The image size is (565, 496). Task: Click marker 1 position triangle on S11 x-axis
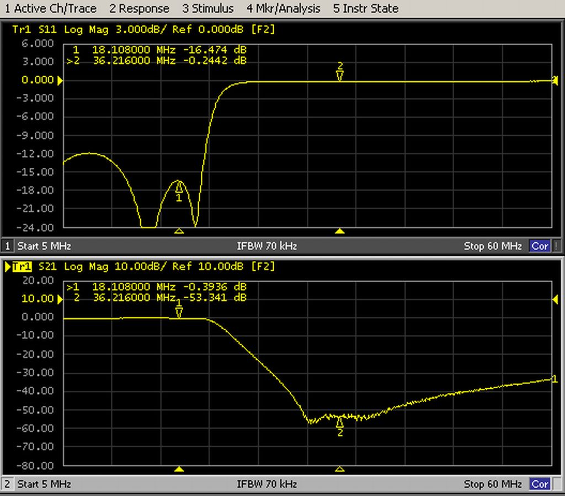pyautogui.click(x=179, y=230)
